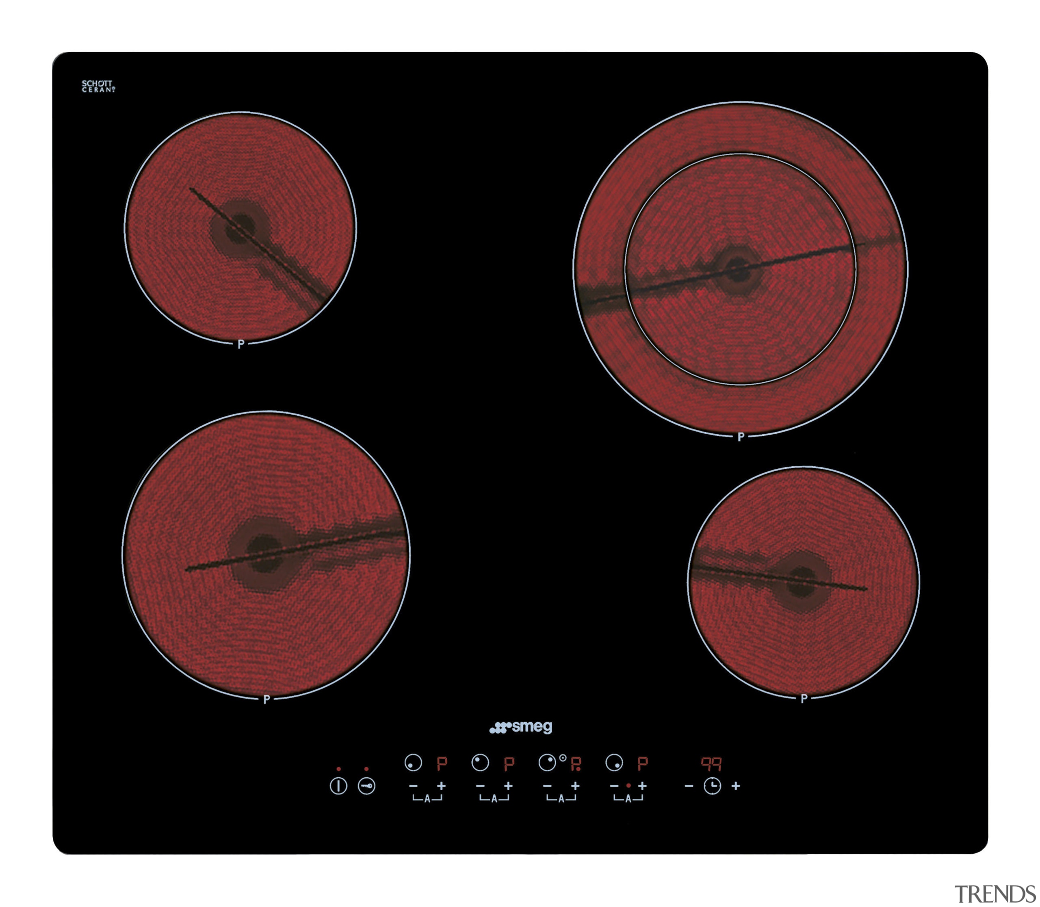
Task: Tap the A auto-heat label under rear-right controls
Action: 561,799
